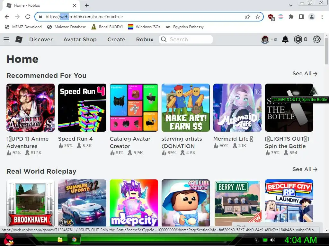The image size is (329, 246).
Task: Go back with the browser back arrow
Action: [x=7, y=17]
